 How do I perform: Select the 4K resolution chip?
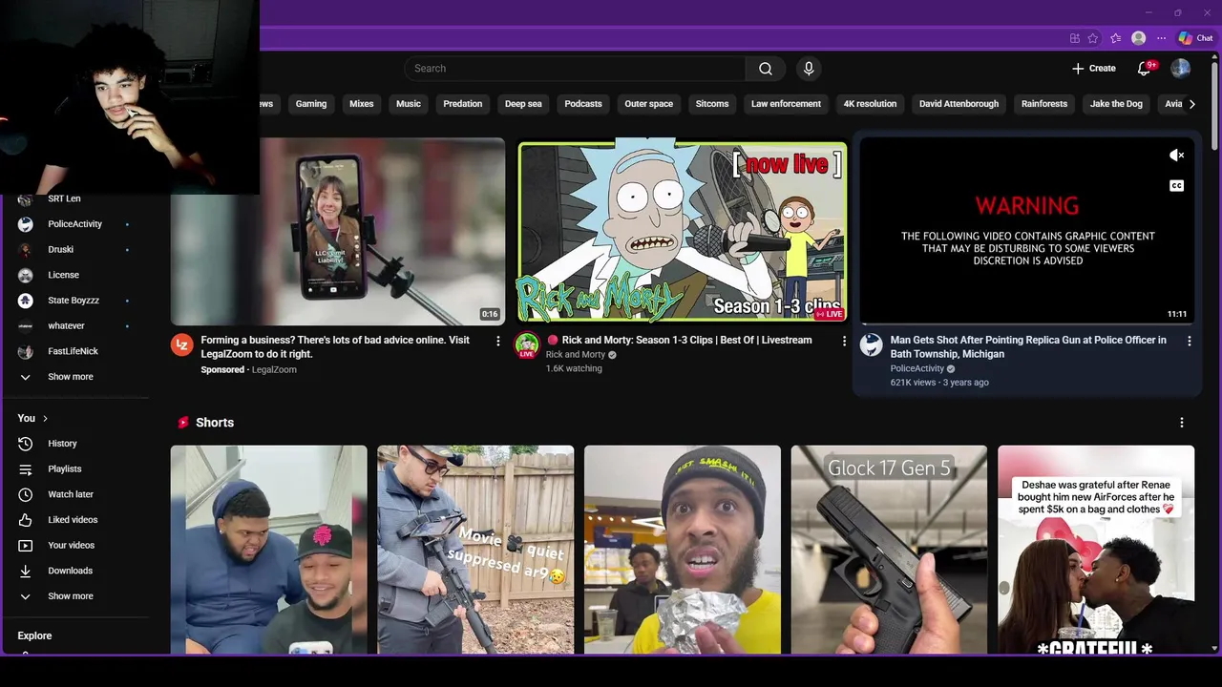[870, 104]
